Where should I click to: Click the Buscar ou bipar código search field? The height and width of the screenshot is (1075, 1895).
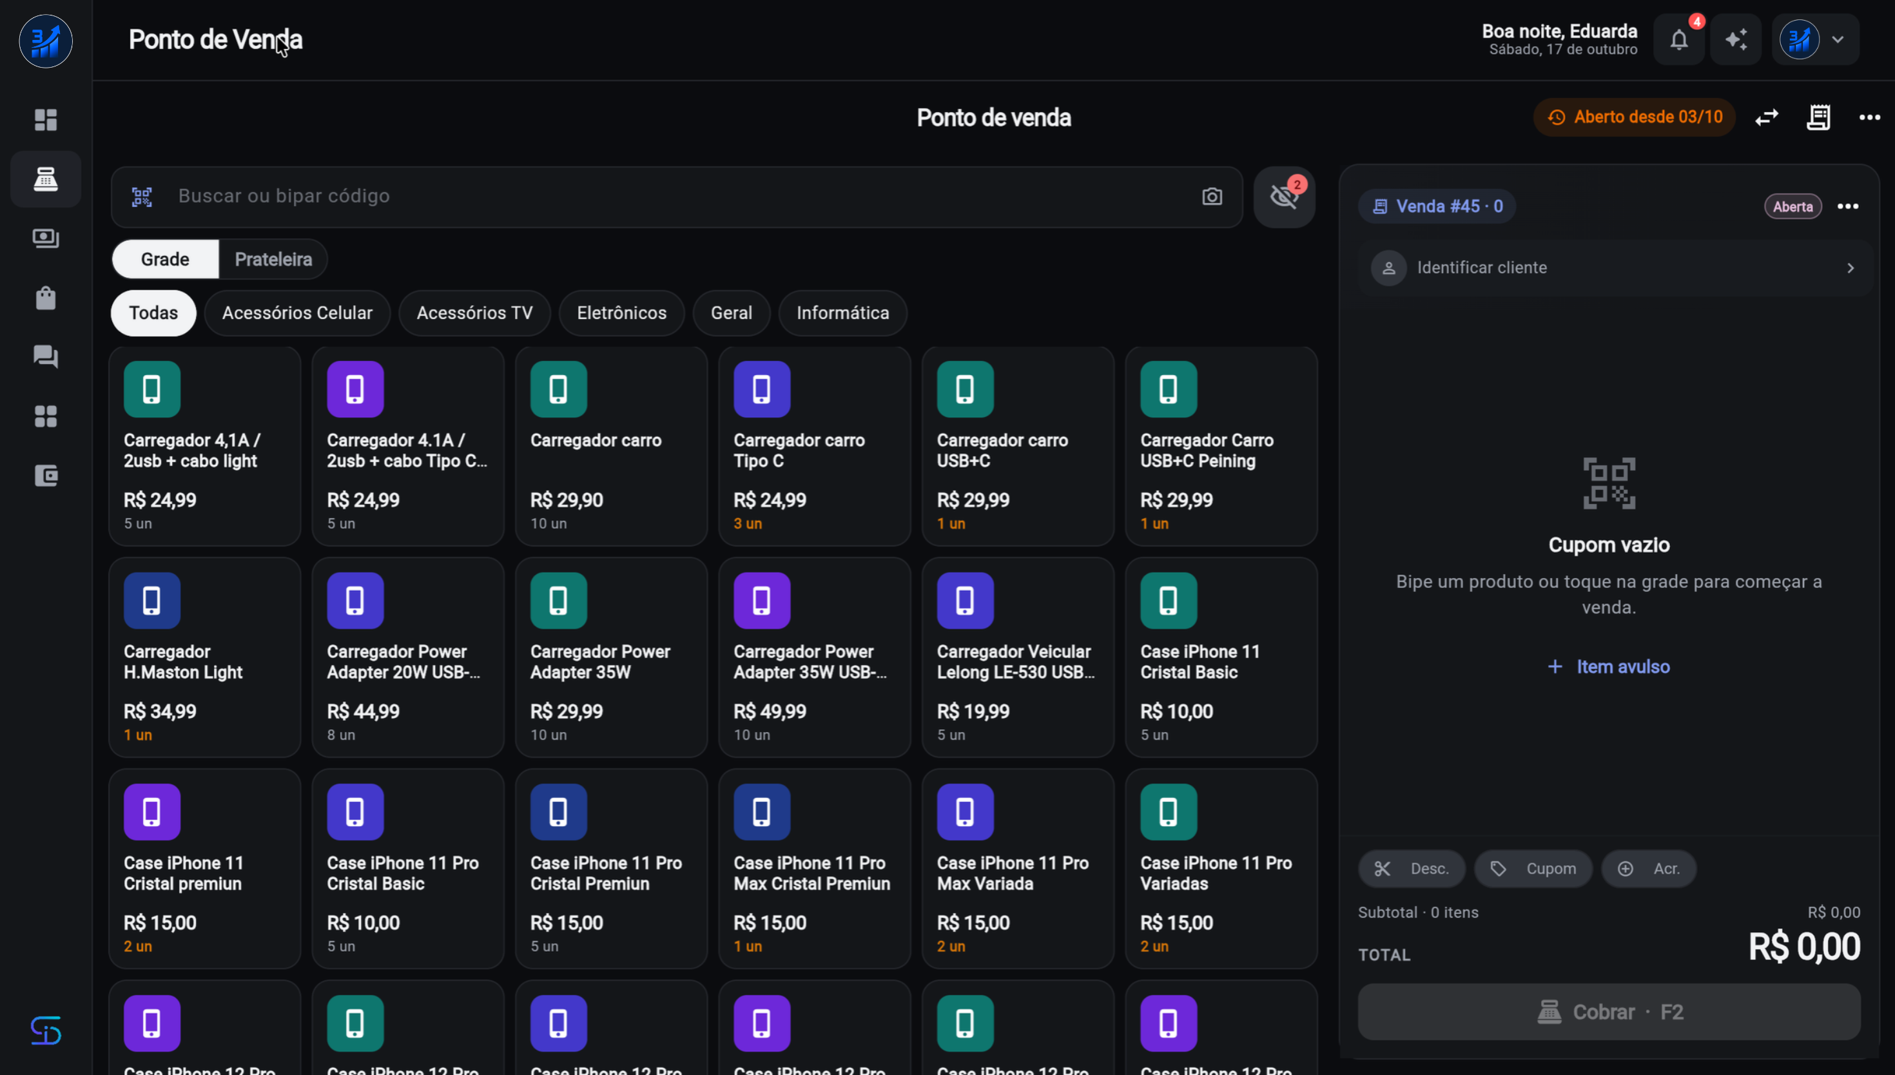[x=677, y=197]
